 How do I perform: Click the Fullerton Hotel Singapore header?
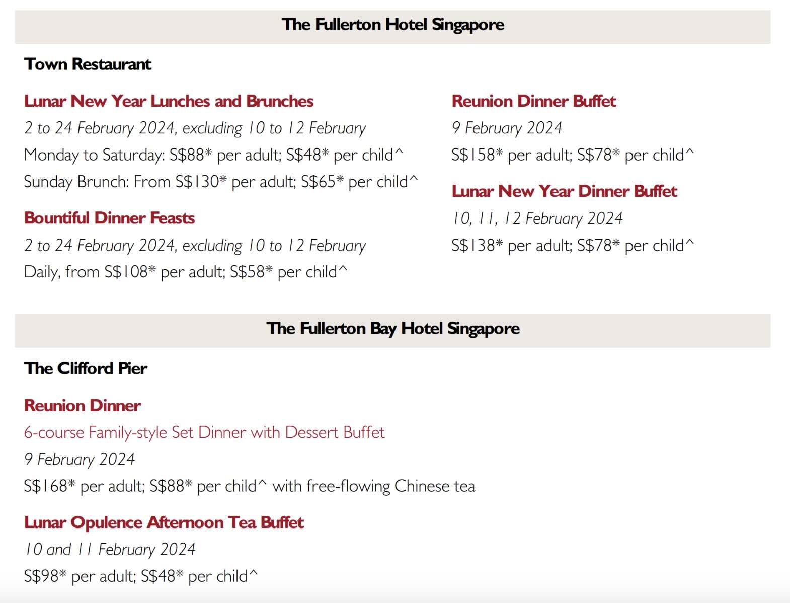pyautogui.click(x=392, y=25)
